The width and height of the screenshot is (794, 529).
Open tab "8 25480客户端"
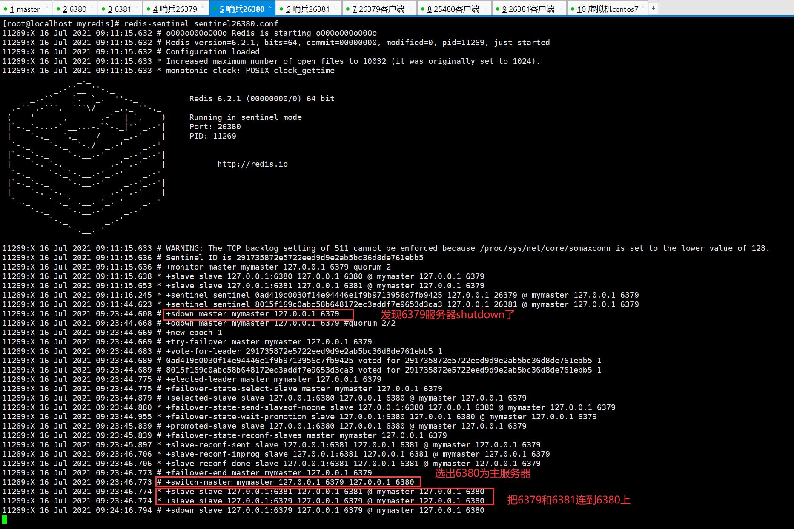(x=453, y=9)
